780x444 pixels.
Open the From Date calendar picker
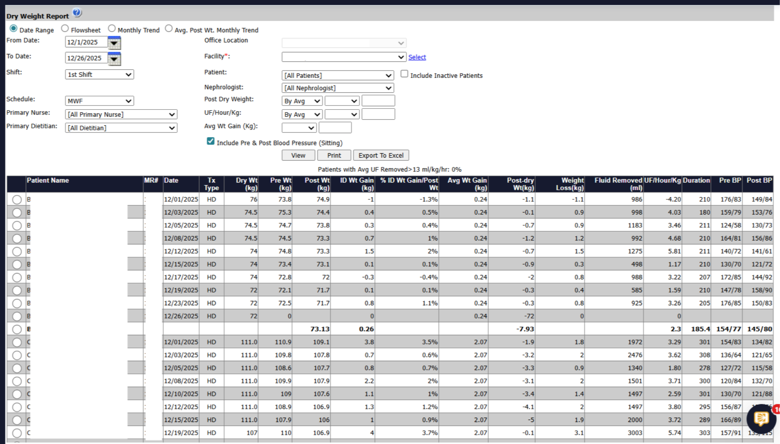[114, 43]
